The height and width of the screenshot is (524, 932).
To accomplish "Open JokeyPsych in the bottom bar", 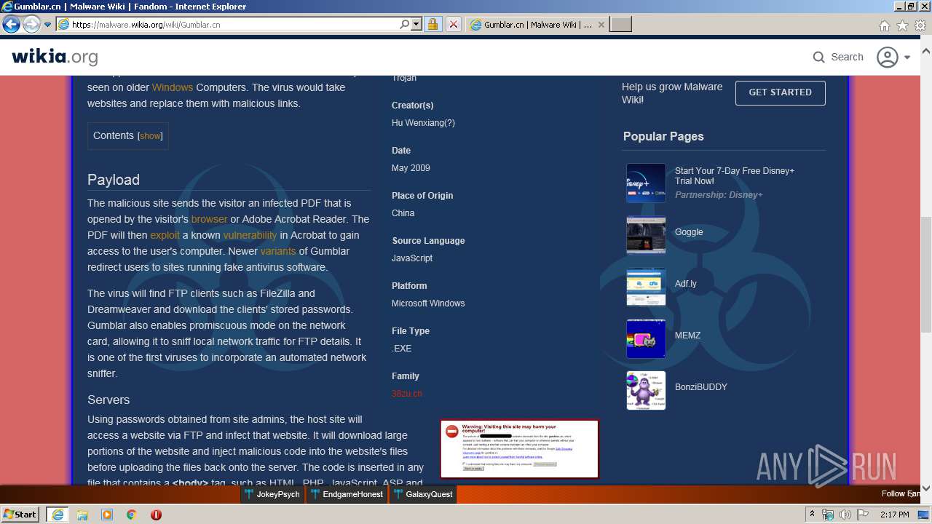I will pos(272,494).
